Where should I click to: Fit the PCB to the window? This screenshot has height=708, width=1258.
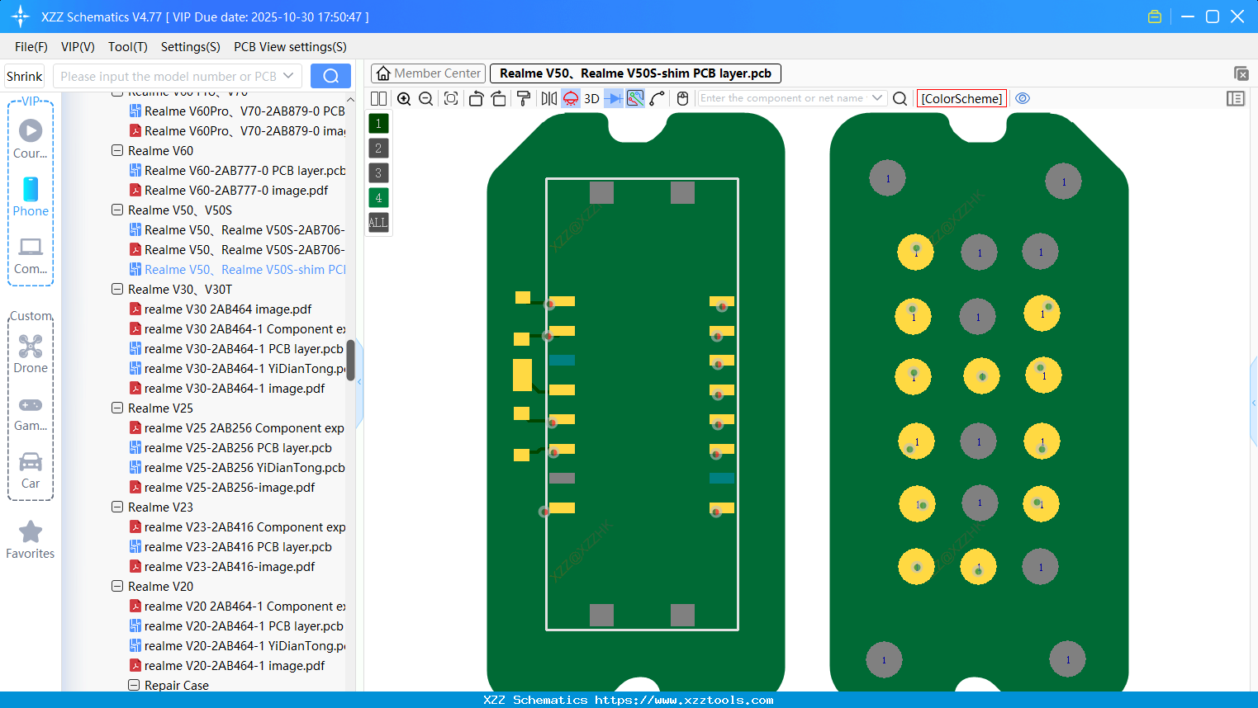tap(451, 99)
